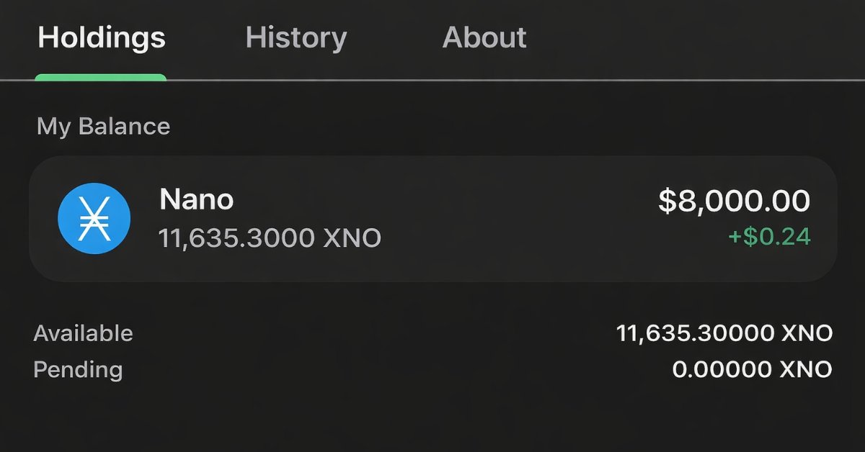Viewport: 865px width, 452px height.
Task: Click the Nano XNO currency icon
Action: [94, 219]
